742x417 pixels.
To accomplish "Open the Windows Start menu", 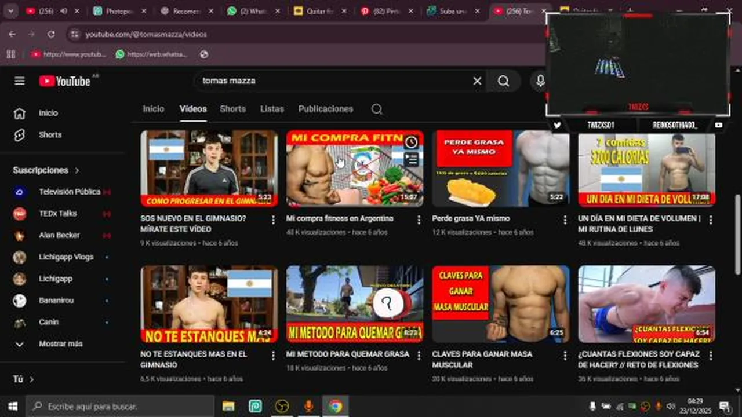I will [12, 406].
